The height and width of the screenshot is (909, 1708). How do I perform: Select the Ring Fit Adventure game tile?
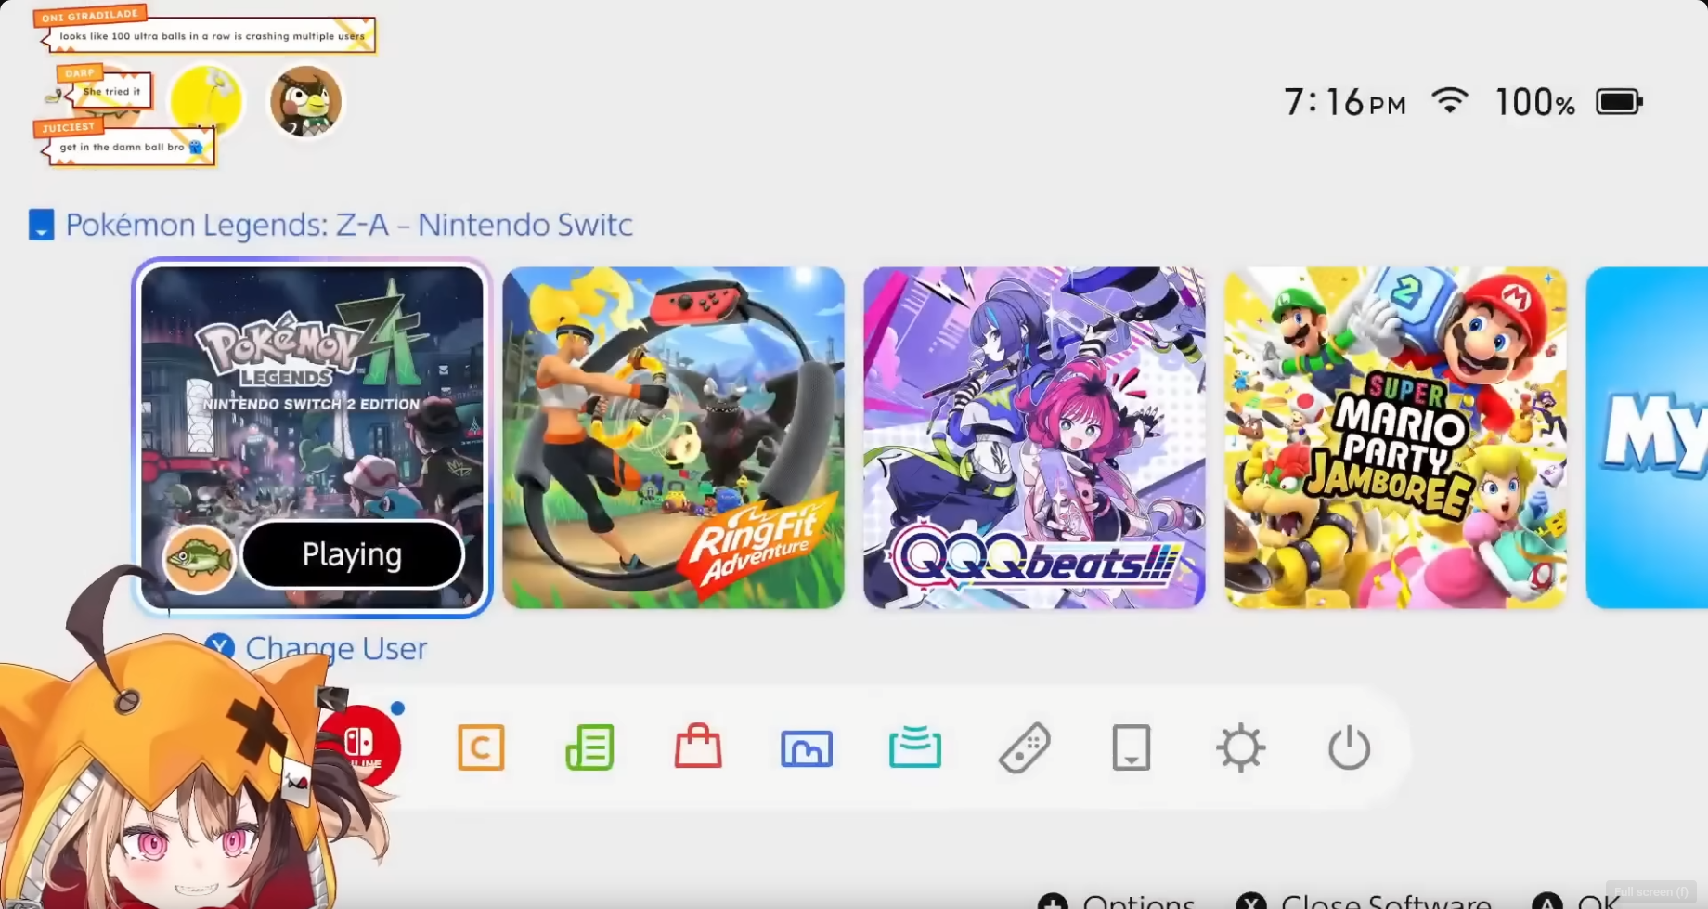point(673,437)
